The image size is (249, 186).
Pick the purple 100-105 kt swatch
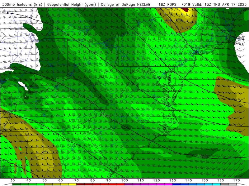pyautogui.click(x=129, y=184)
